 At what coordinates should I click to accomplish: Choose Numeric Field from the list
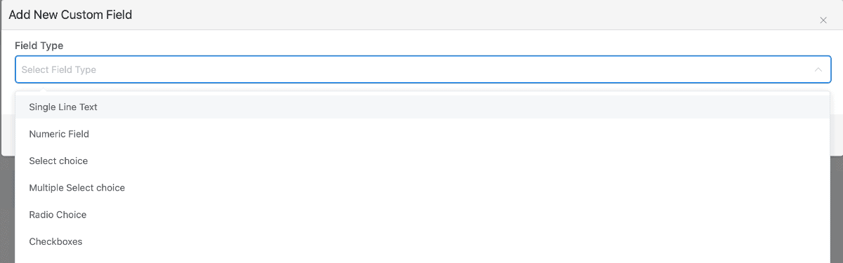tap(421, 134)
